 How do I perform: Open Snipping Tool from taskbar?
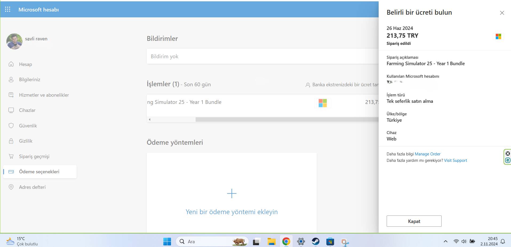(345, 242)
